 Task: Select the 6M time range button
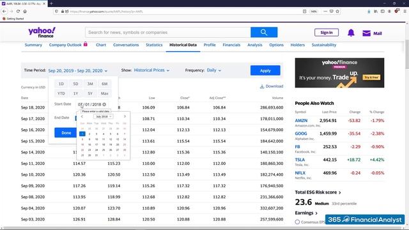pos(105,84)
